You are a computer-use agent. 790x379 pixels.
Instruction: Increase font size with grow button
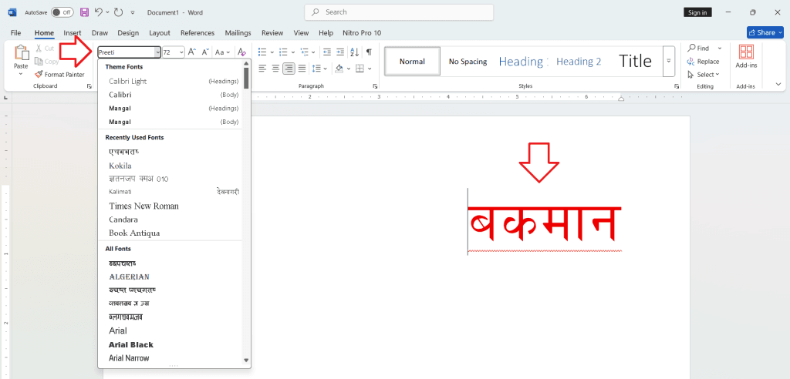(192, 52)
